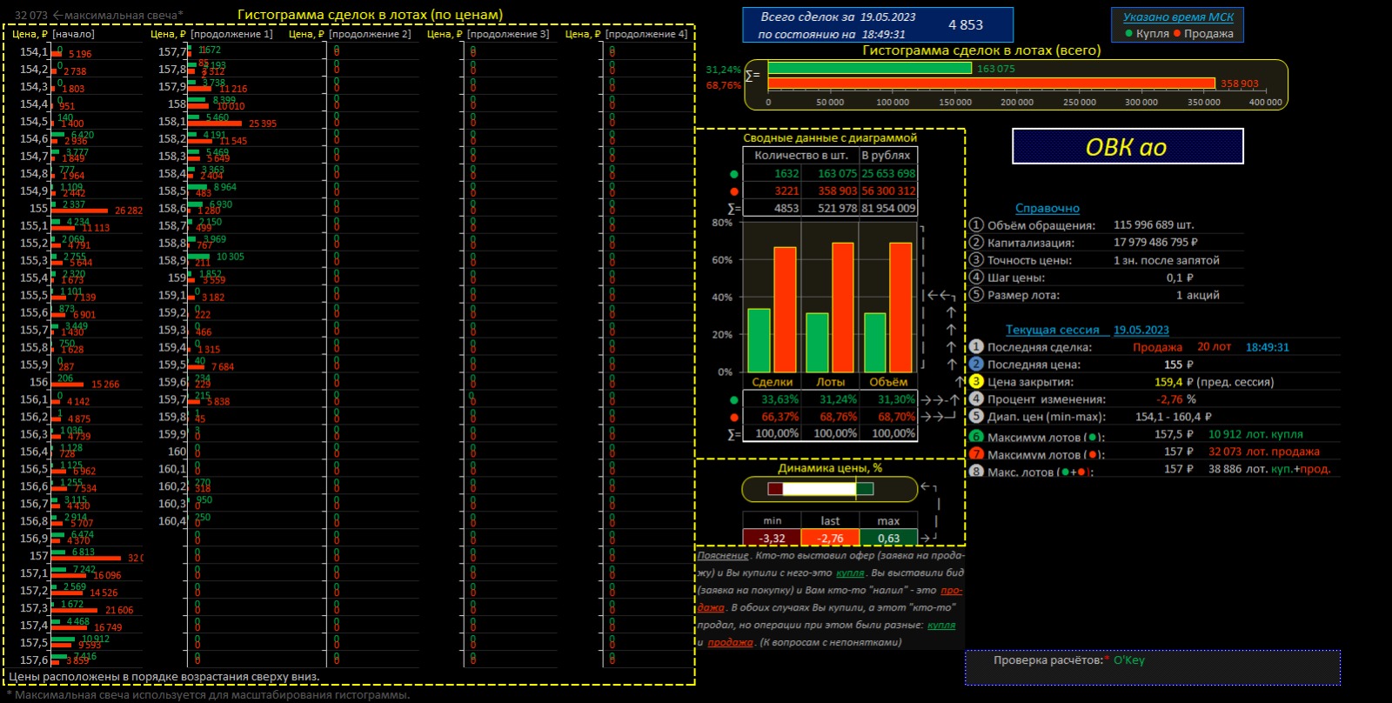Click circled number 1 beside Объём обращения

click(976, 225)
